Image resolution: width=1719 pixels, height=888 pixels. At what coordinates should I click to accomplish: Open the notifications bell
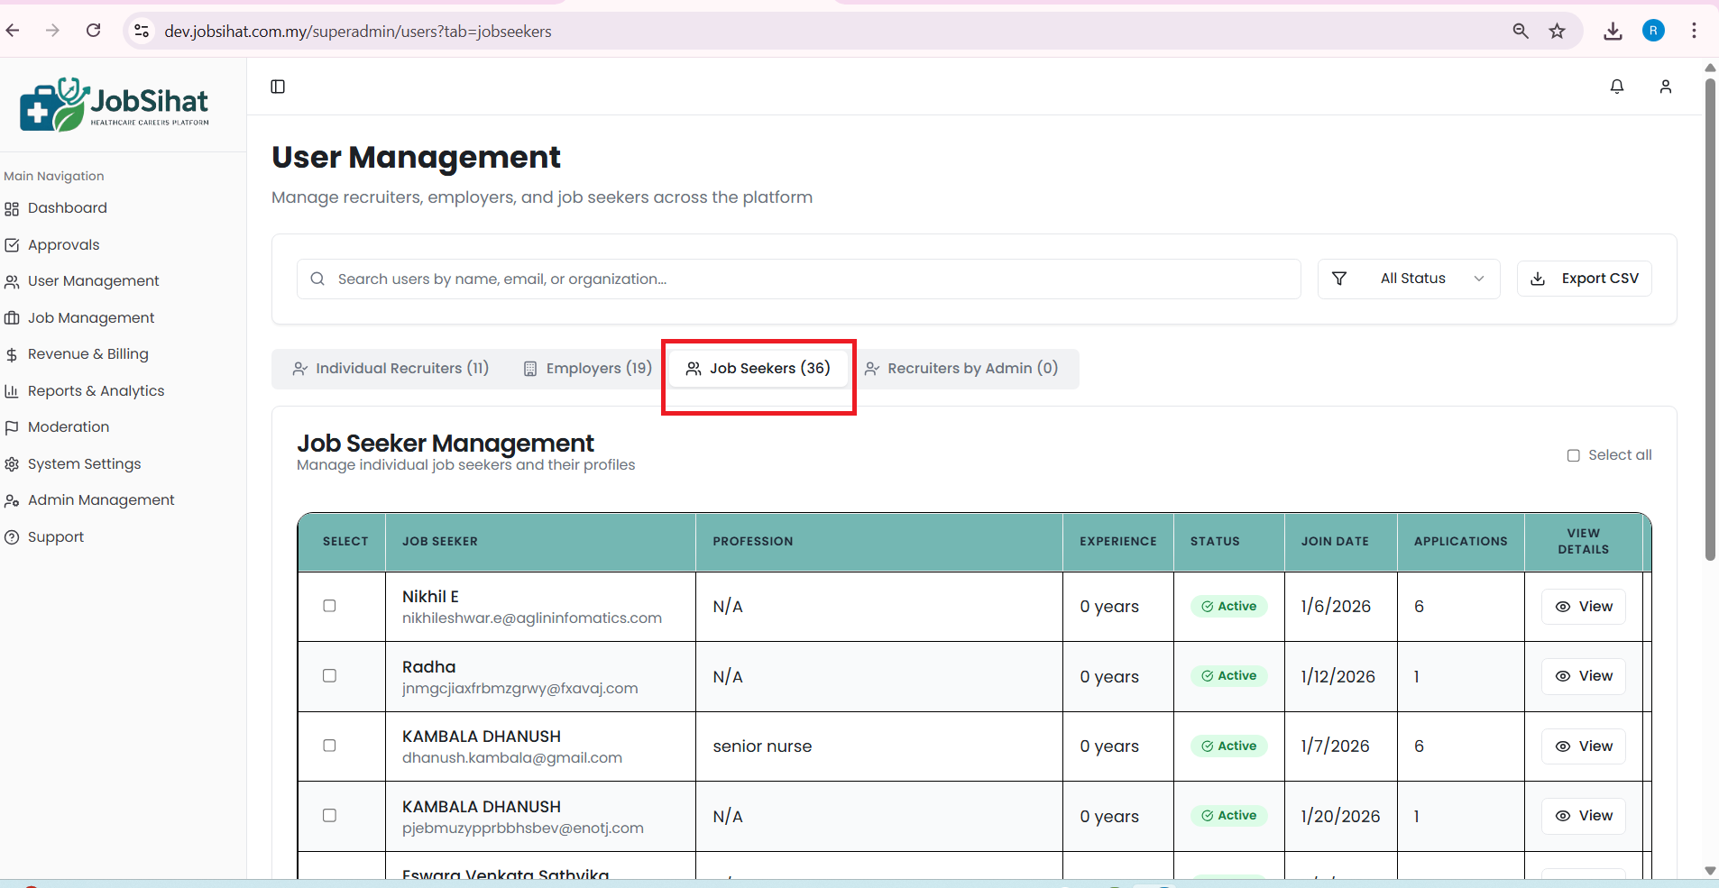1616,87
